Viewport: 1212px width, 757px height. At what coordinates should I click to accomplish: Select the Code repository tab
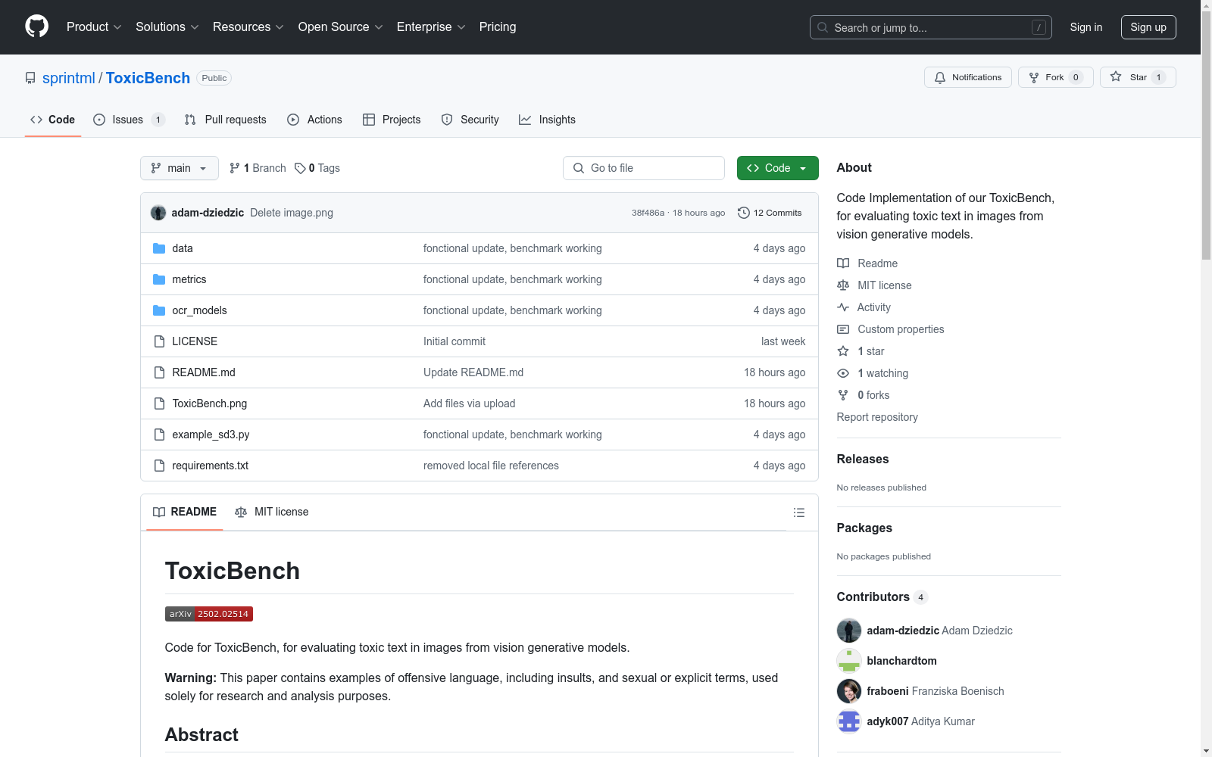(x=53, y=120)
